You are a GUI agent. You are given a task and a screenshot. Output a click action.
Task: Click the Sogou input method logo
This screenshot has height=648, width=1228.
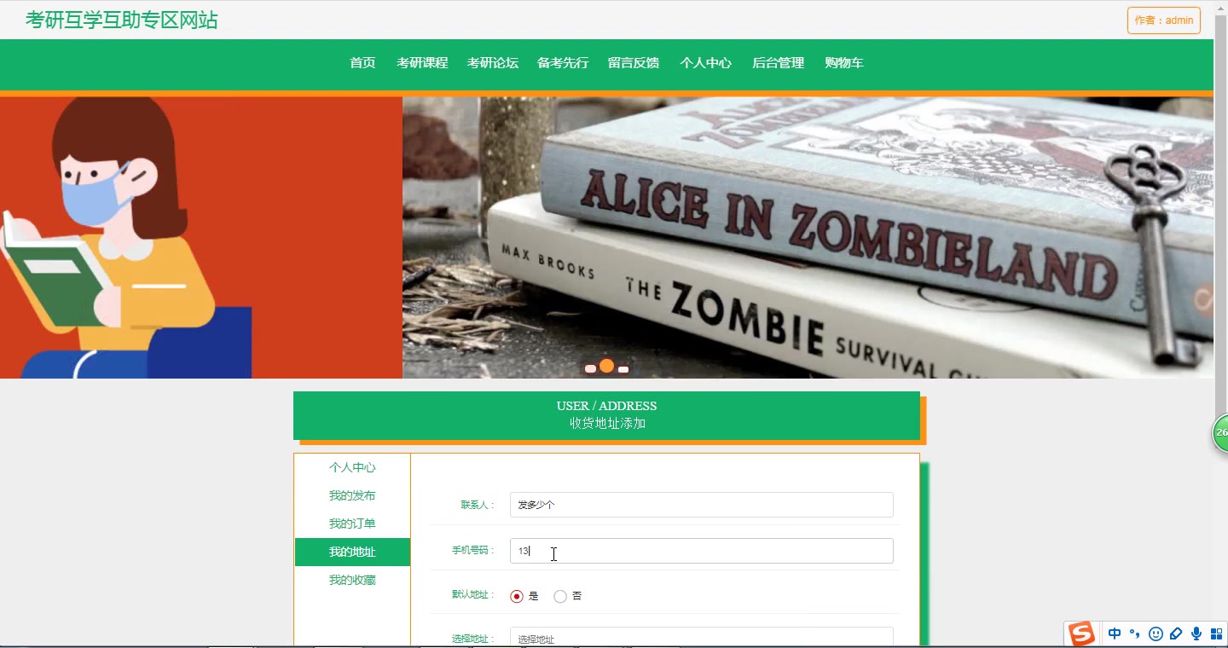pos(1082,634)
